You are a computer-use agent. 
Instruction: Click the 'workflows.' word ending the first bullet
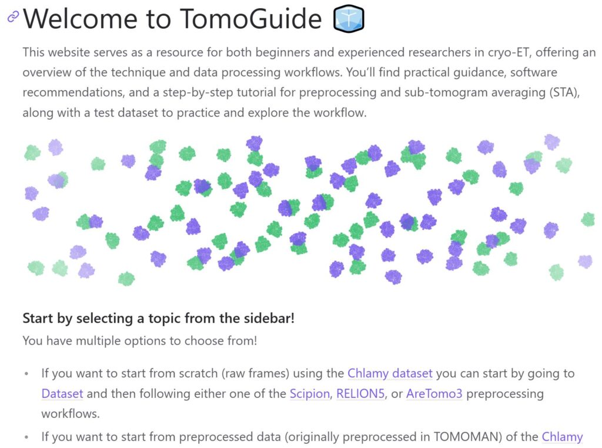pos(71,414)
